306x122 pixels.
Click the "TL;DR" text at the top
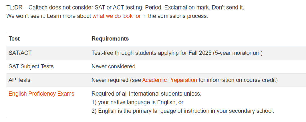pos(13,8)
